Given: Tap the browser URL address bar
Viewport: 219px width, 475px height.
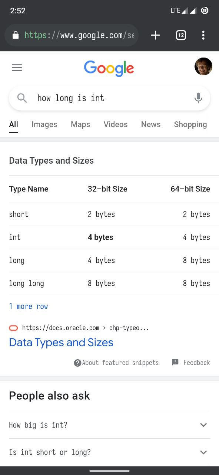Looking at the screenshot, I should point(72,35).
